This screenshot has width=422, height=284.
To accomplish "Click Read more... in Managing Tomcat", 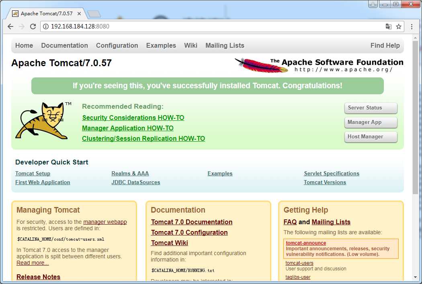I will pos(33,263).
